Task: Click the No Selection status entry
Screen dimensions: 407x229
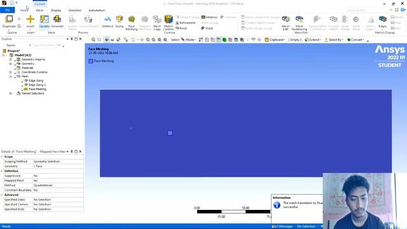Action: click(x=306, y=226)
